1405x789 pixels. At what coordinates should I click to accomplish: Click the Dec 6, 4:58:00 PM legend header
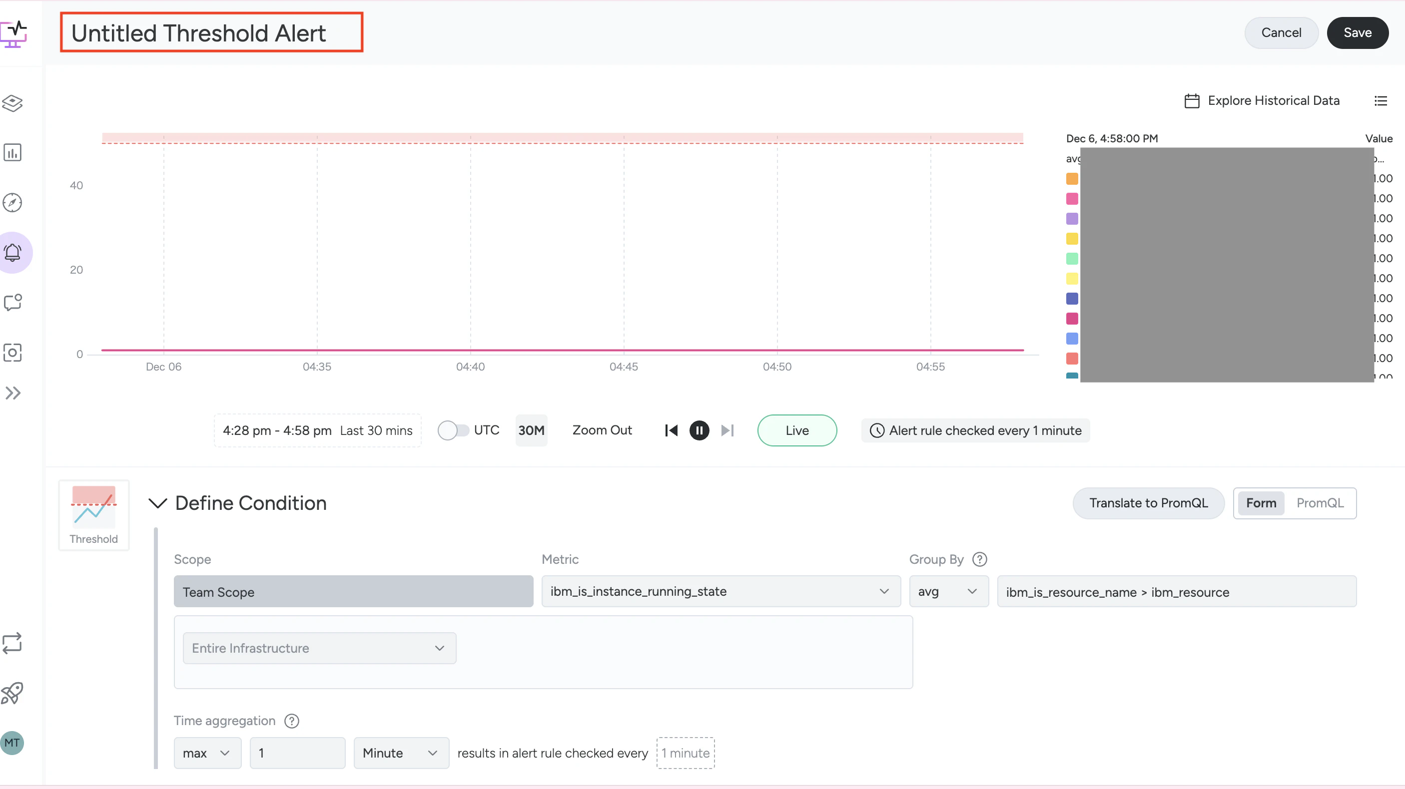[x=1112, y=138]
